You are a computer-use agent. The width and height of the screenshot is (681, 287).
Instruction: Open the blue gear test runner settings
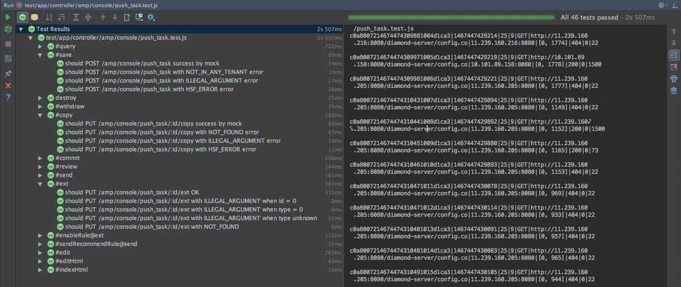tap(151, 17)
